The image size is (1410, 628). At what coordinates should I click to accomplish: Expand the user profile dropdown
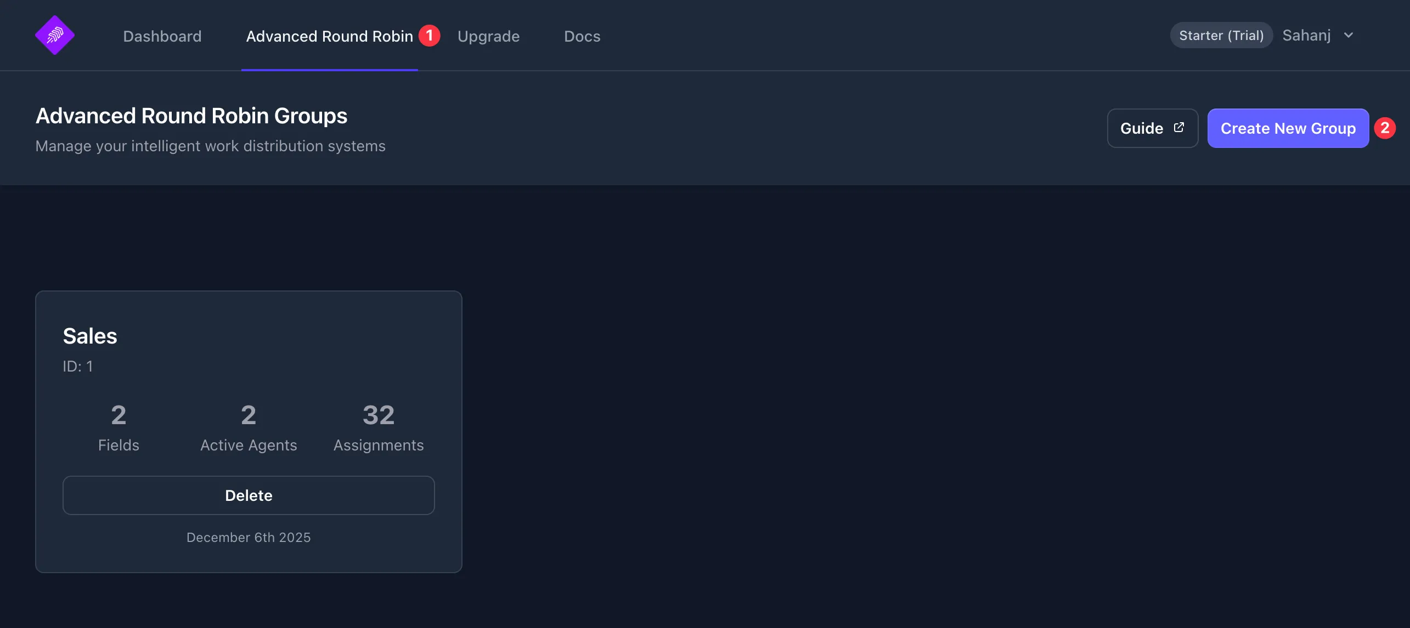click(x=1317, y=35)
